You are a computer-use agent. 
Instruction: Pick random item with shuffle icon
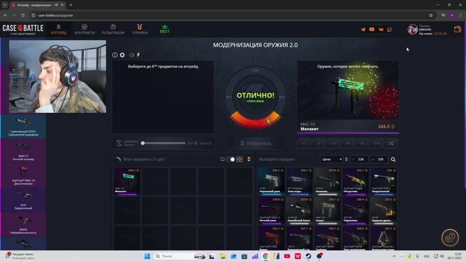(391, 143)
